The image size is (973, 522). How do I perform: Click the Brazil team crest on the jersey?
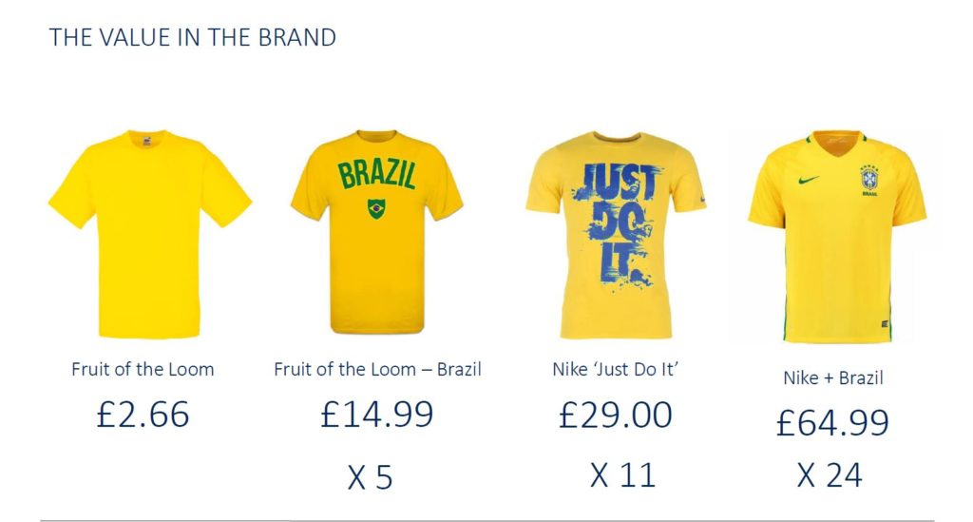(x=869, y=178)
